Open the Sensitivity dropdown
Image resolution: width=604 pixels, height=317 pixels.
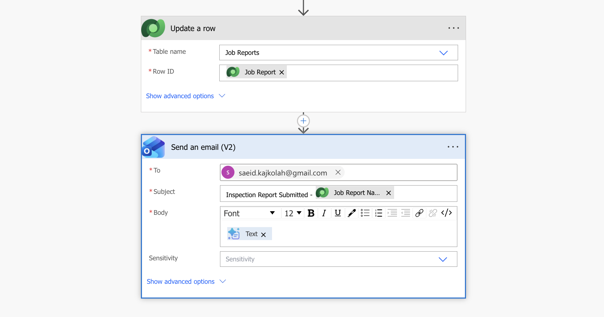tap(338, 259)
